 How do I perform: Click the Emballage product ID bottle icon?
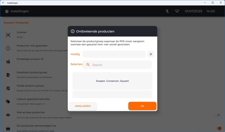pos(8,62)
